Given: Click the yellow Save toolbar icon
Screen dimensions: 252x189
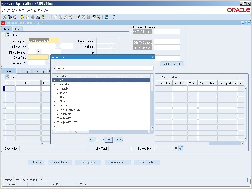Looking at the screenshot, I should (22, 17).
